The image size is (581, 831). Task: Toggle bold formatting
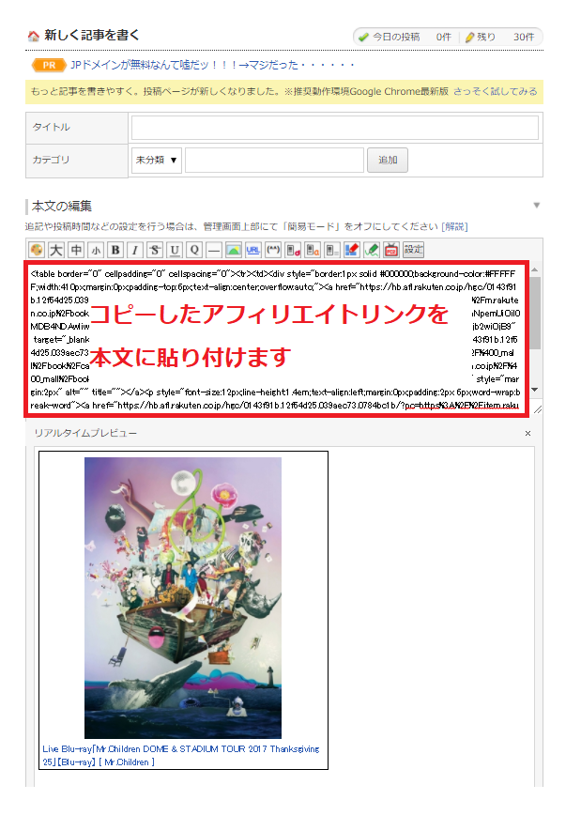point(115,250)
